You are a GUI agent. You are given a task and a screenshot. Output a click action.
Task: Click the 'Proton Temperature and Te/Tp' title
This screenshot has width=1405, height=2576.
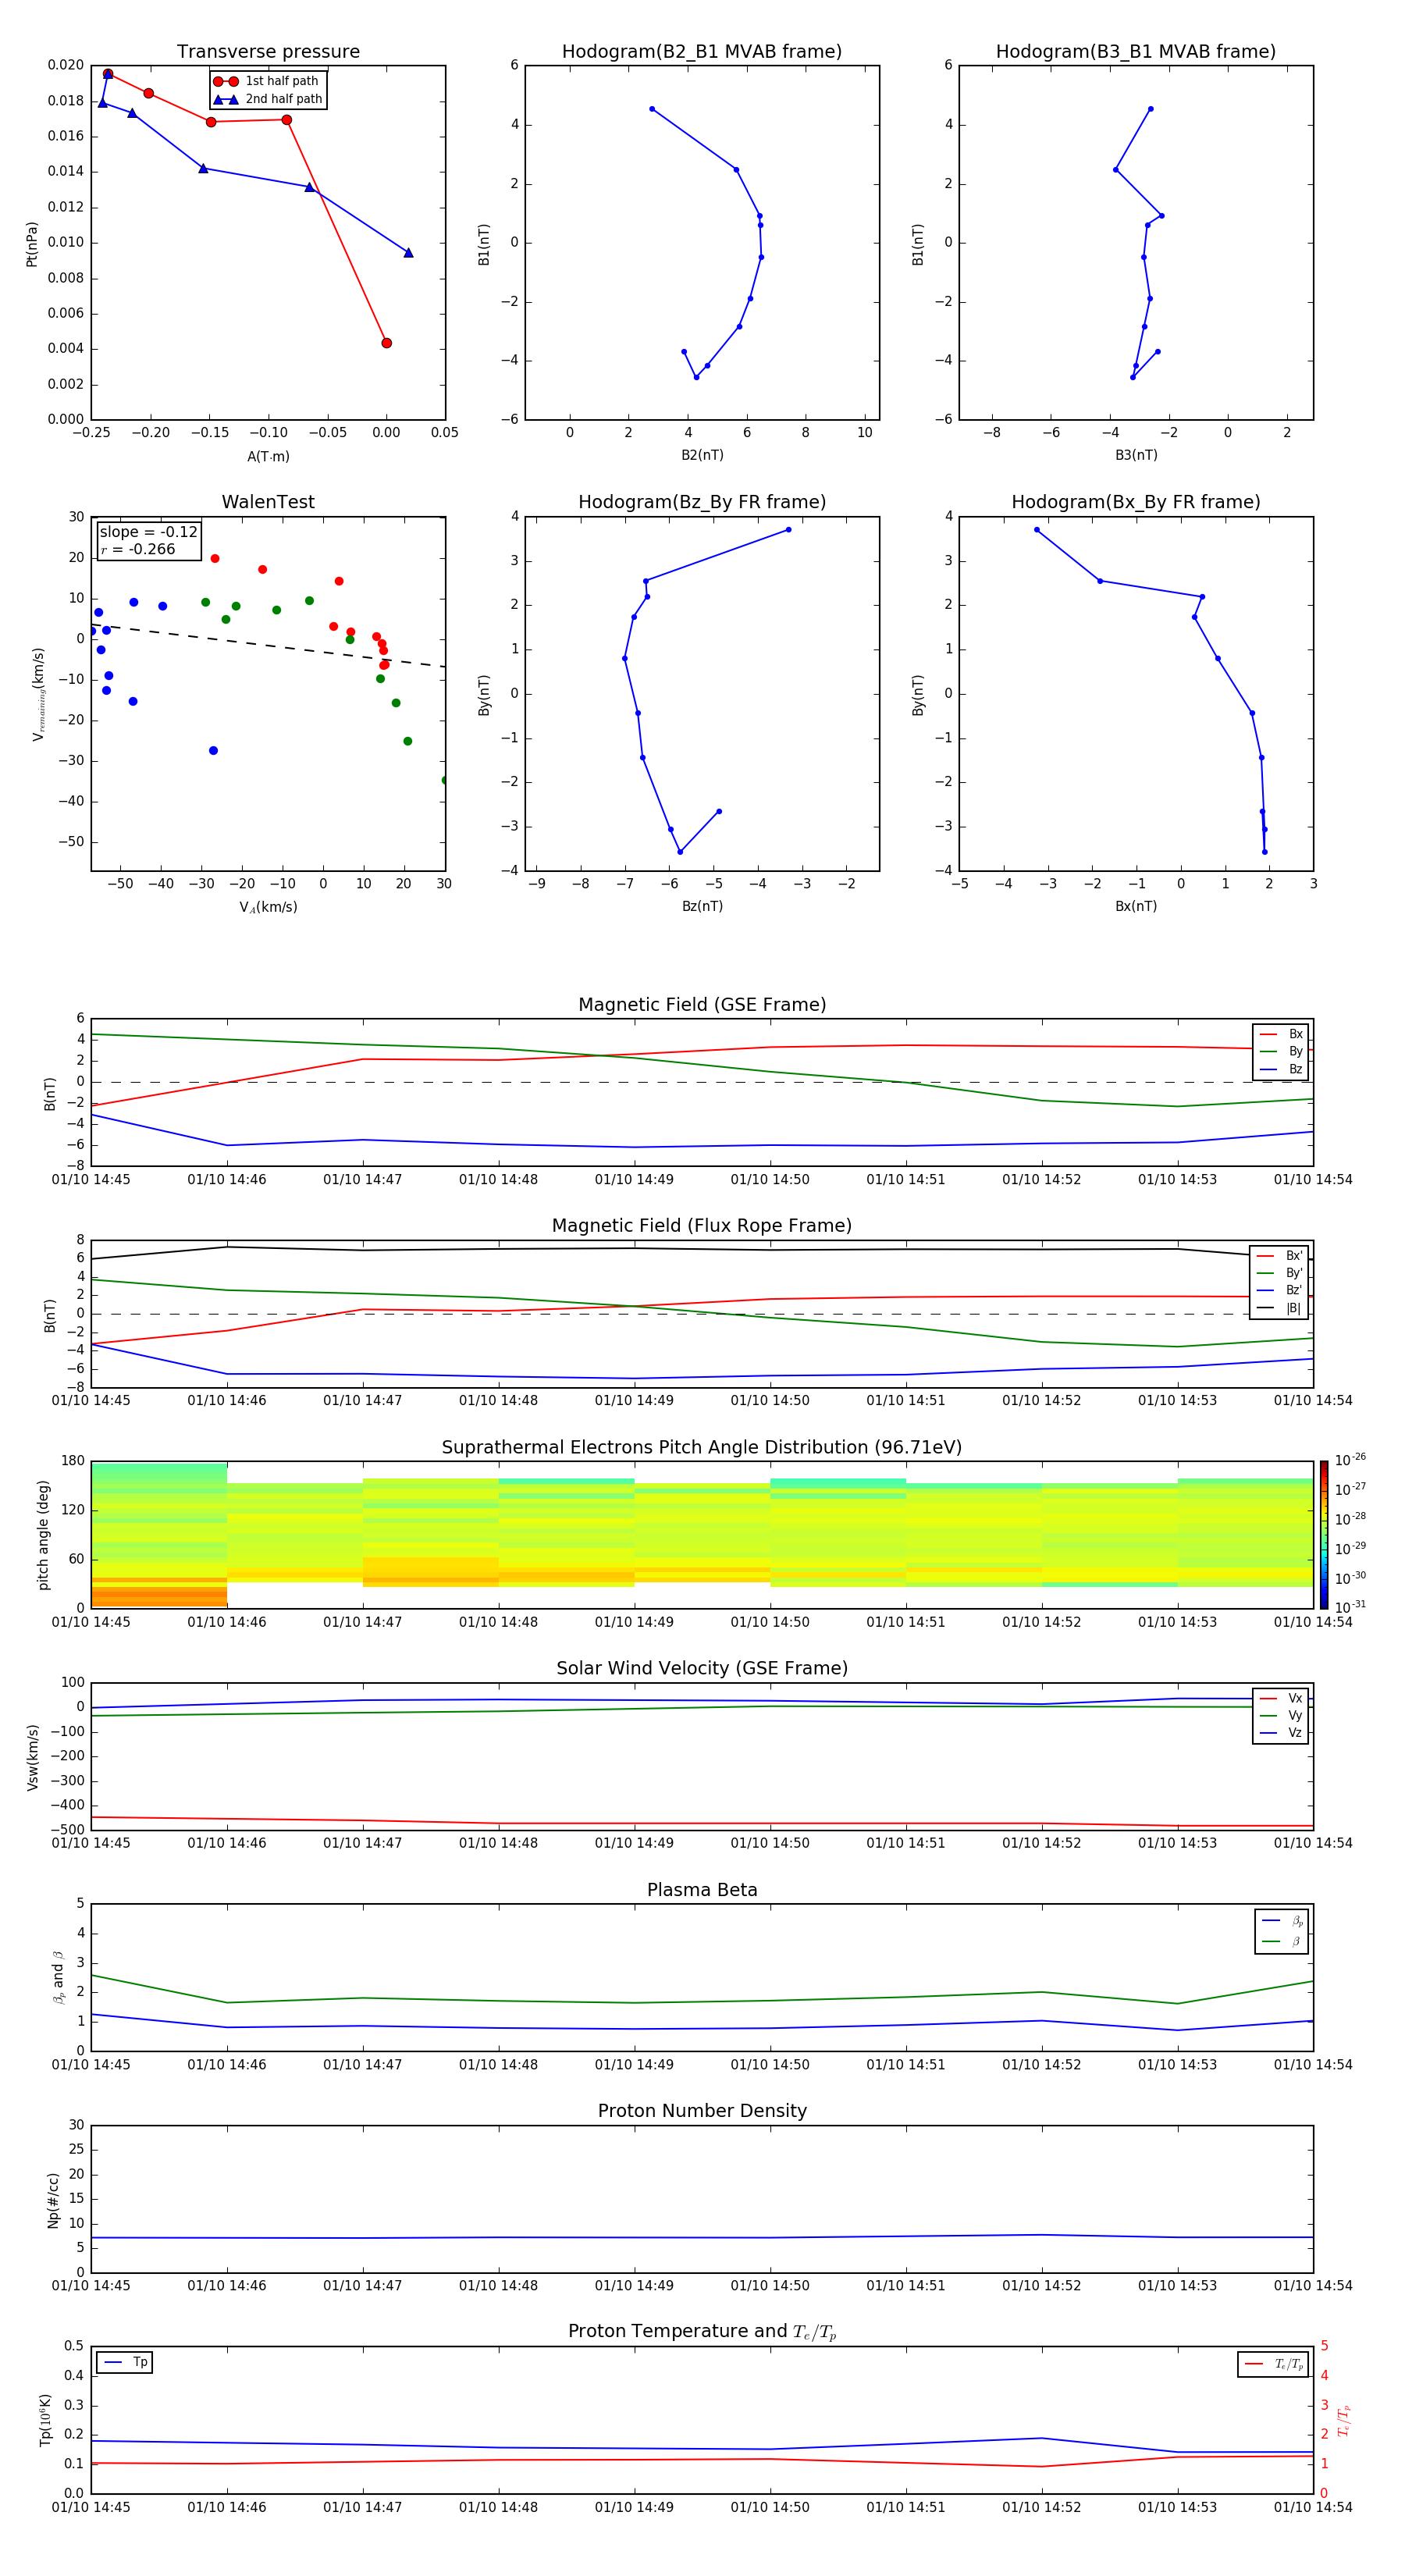click(702, 2332)
